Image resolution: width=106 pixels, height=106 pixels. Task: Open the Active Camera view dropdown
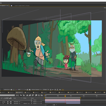(x=36, y=90)
